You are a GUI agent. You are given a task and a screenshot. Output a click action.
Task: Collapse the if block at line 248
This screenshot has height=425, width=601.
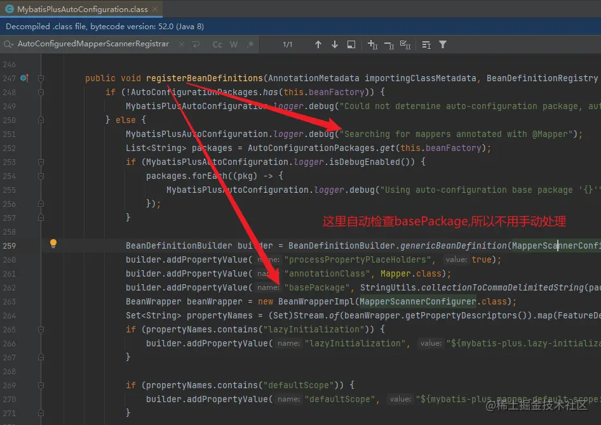pyautogui.click(x=41, y=92)
